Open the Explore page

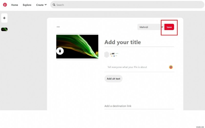click(x=27, y=5)
